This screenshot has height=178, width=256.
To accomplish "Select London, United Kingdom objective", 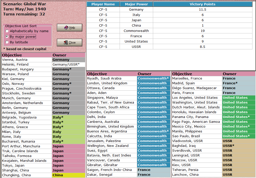I will click(x=112, y=83).
